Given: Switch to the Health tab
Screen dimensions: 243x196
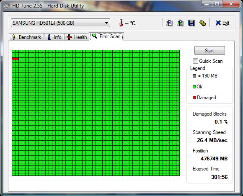Looking at the screenshot, I should pos(77,37).
